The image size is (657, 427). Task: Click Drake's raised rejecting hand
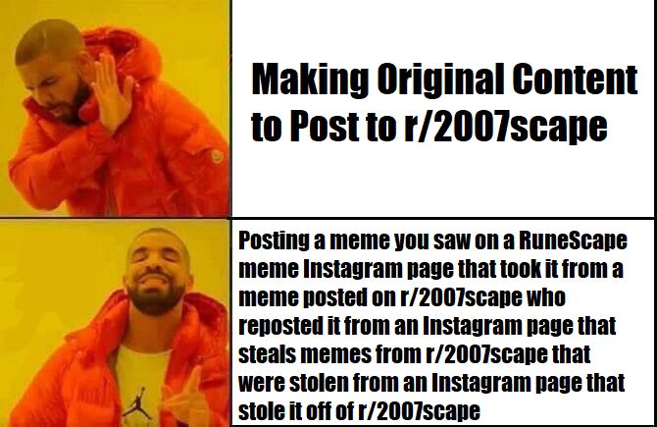[112, 94]
